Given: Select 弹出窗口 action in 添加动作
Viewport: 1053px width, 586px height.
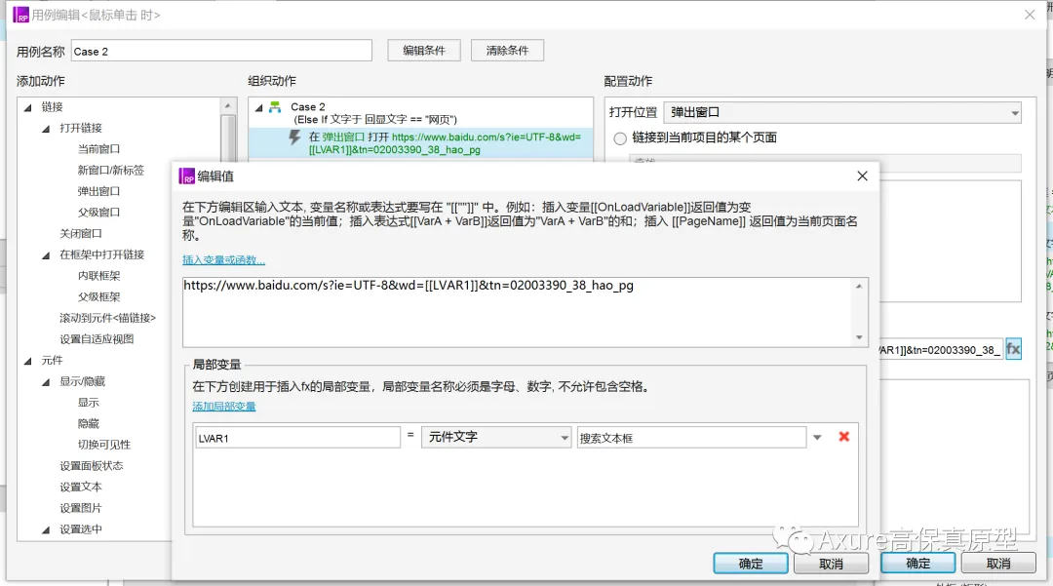Looking at the screenshot, I should pos(98,191).
